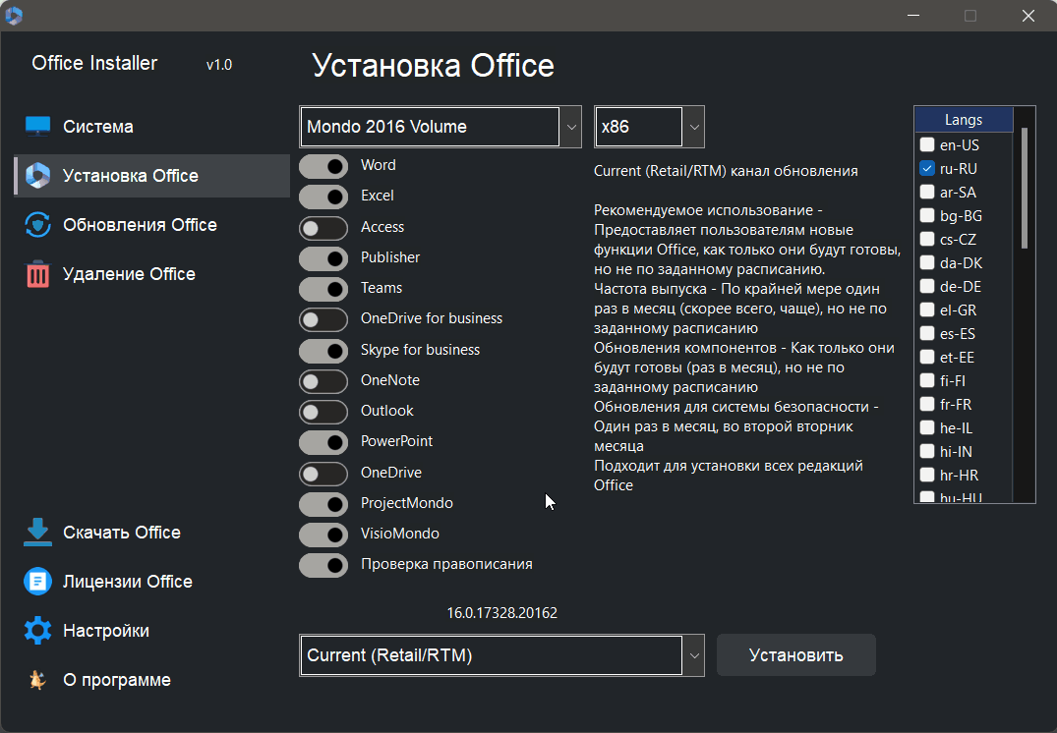This screenshot has width=1057, height=733.
Task: Tick the fi-FI checkbox
Action: click(x=927, y=380)
